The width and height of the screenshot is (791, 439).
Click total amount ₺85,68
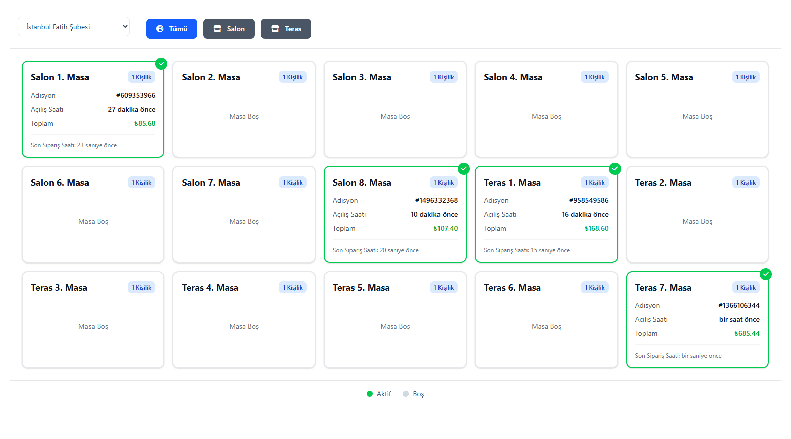pyautogui.click(x=145, y=123)
